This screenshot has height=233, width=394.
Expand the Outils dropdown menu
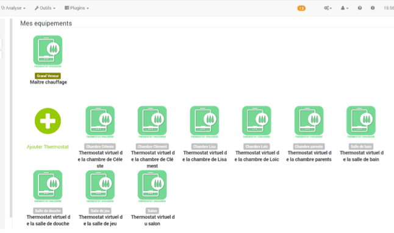pyautogui.click(x=45, y=8)
